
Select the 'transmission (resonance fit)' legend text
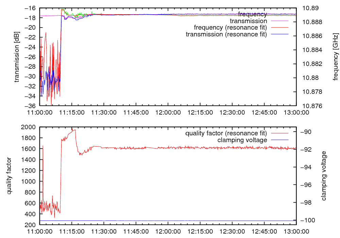(226, 34)
